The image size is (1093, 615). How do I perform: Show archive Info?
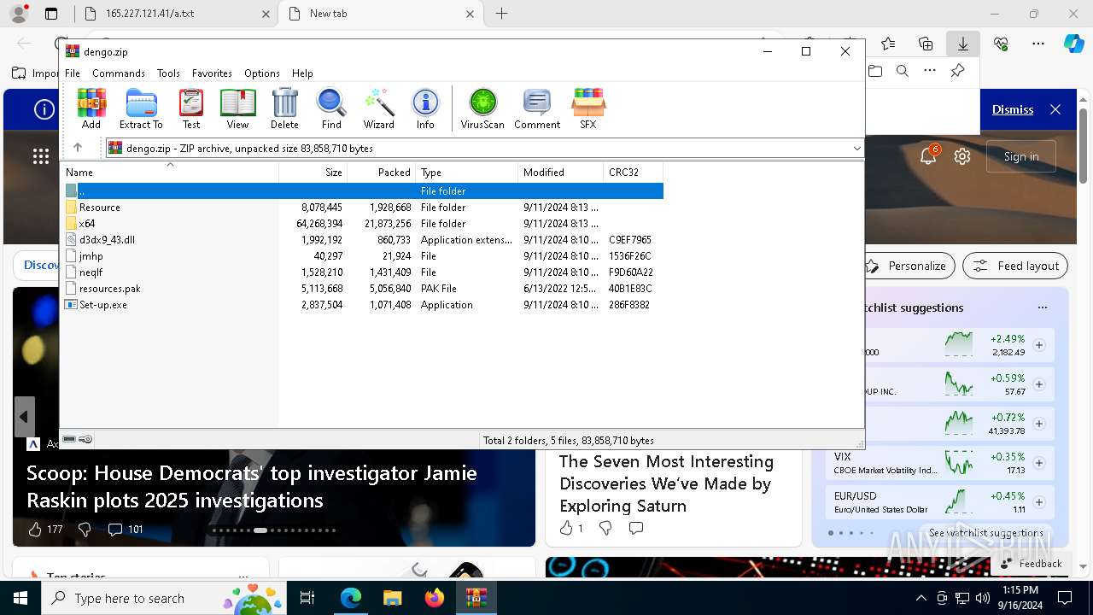(x=425, y=108)
